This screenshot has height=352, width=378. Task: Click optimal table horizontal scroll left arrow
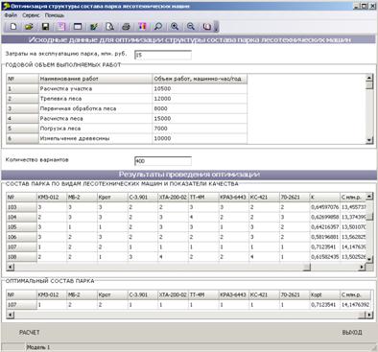pyautogui.click(x=11, y=315)
